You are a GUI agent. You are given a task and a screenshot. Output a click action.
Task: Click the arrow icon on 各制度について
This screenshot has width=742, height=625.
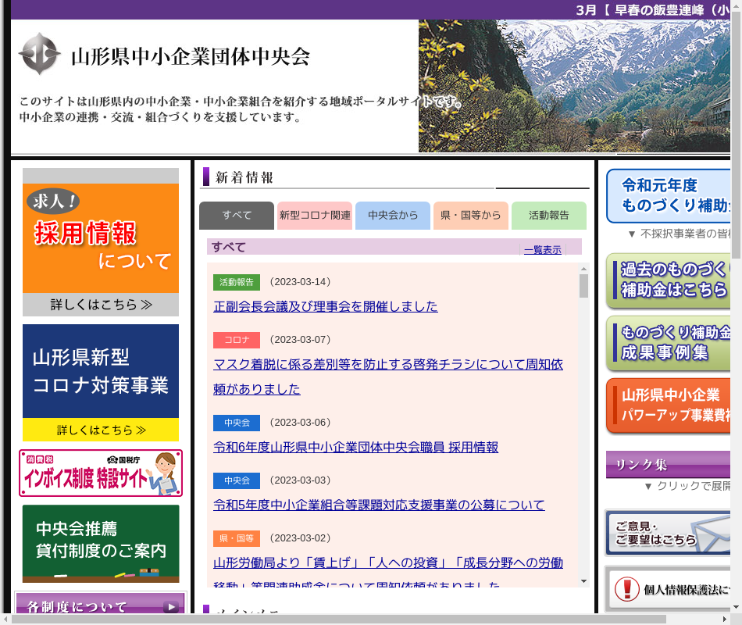(170, 607)
